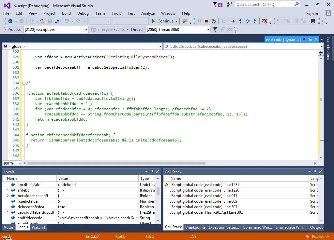Viewport: 334px width, 240px height.
Task: Open the Build menu
Action: click(66, 13)
